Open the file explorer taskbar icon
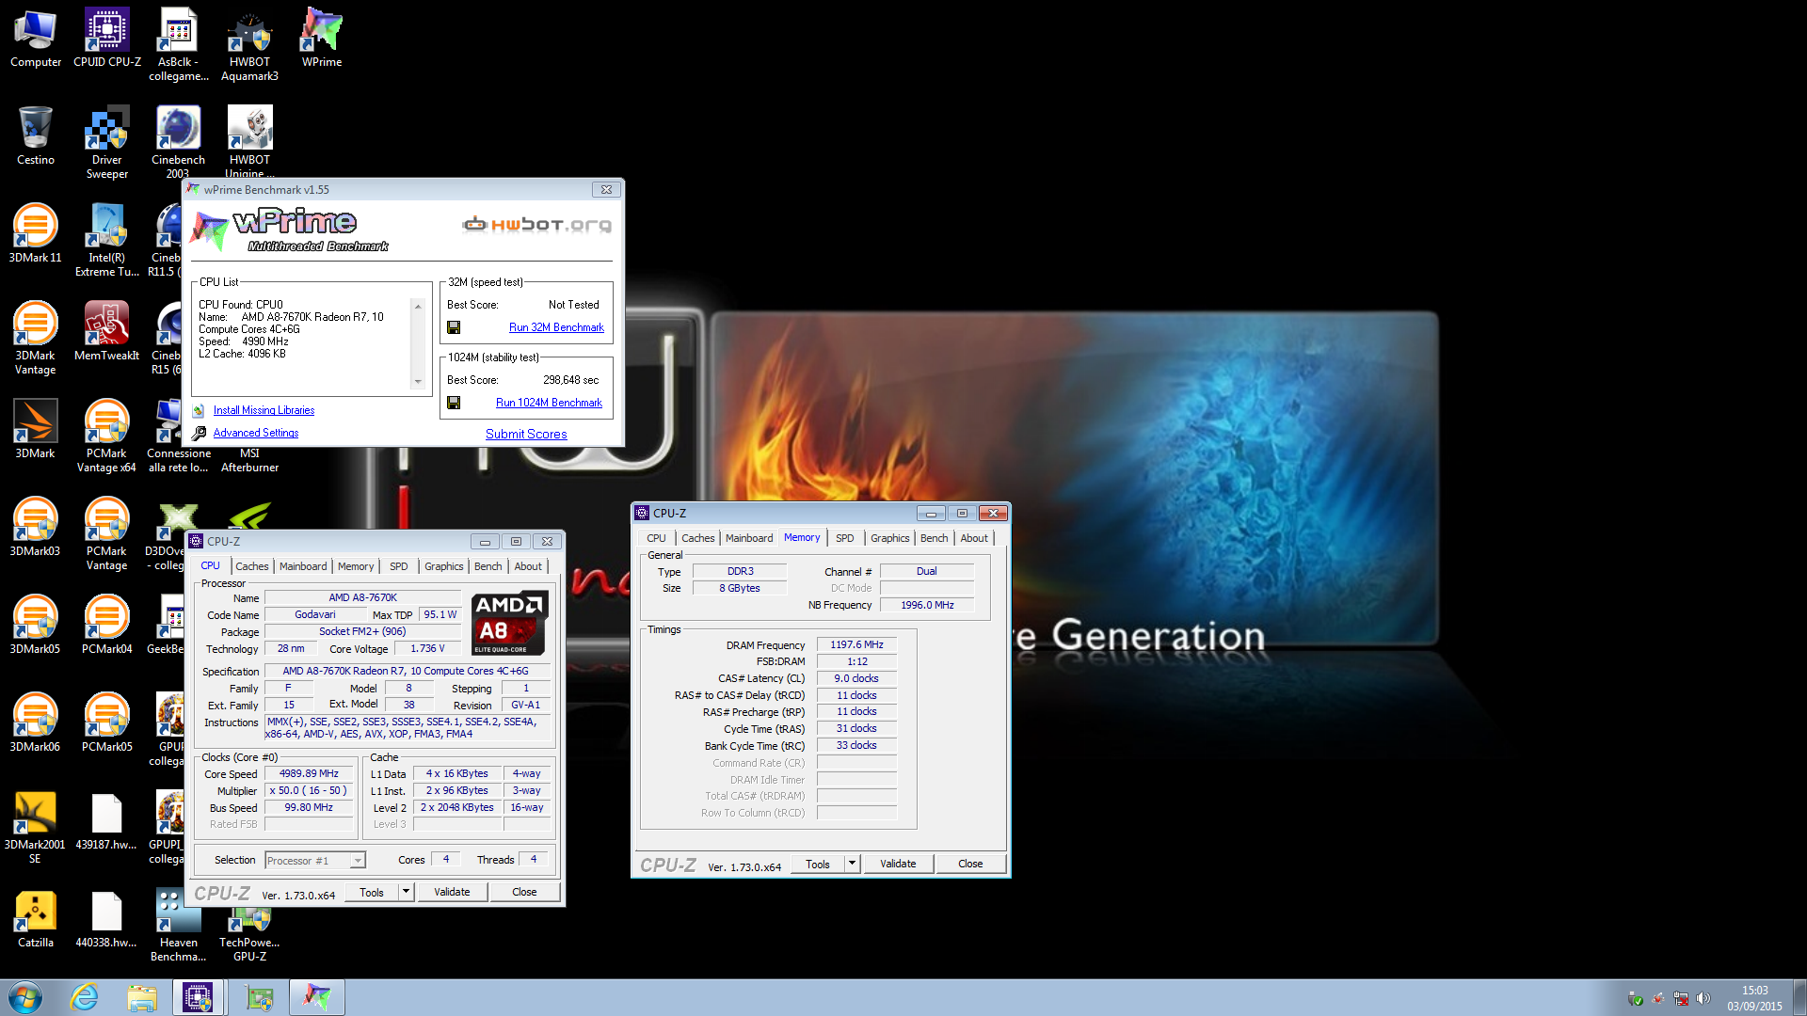The image size is (1807, 1016). [x=142, y=997]
